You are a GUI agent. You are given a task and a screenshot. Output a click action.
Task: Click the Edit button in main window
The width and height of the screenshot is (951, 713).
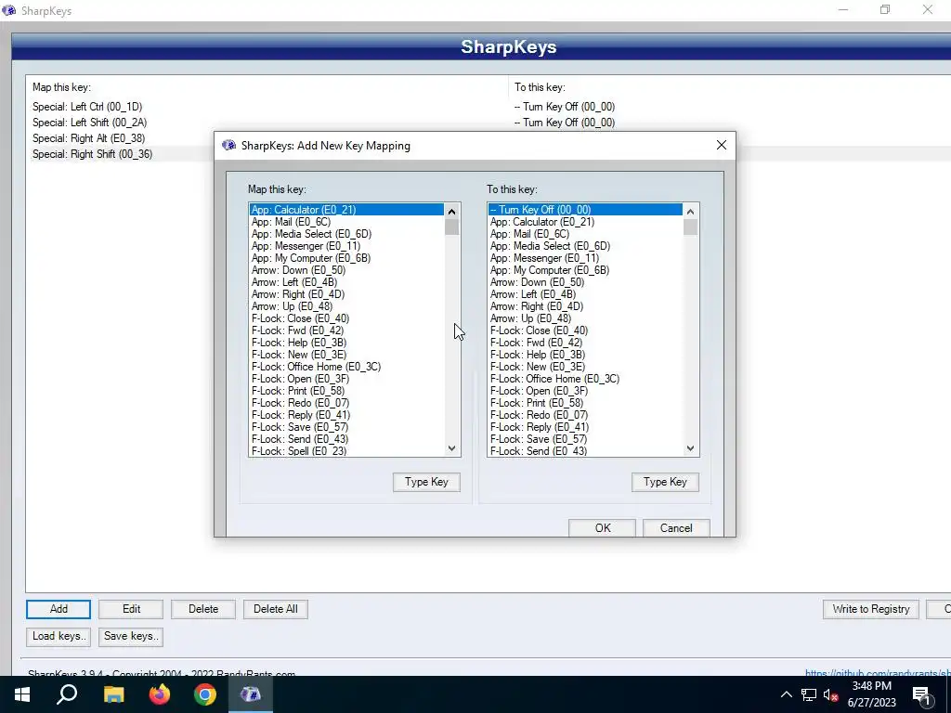pos(131,609)
